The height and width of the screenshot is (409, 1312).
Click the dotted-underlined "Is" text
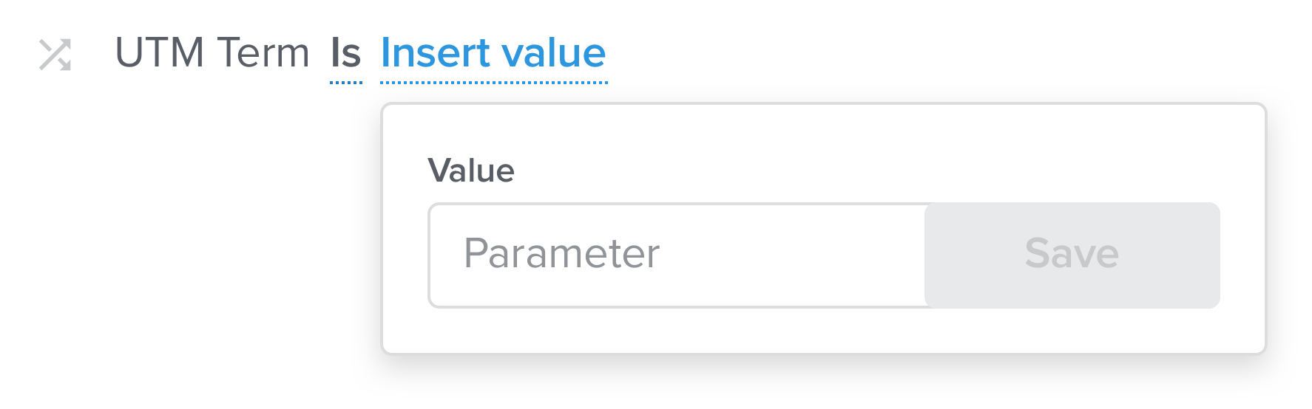(345, 53)
